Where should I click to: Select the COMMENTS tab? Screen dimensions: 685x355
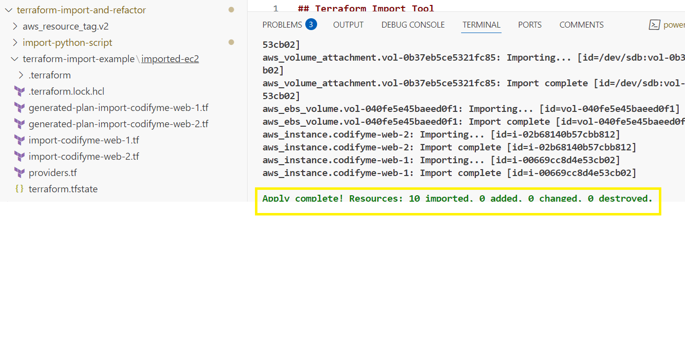click(581, 24)
